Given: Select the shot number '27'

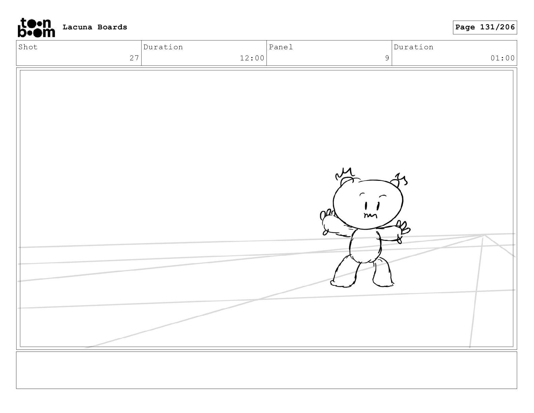Looking at the screenshot, I should click(134, 58).
